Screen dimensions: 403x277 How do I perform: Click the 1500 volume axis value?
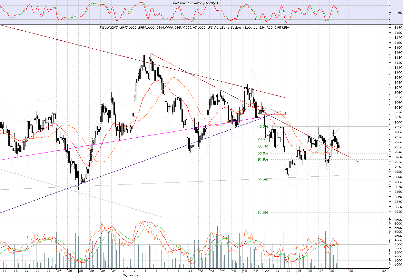coord(398,261)
